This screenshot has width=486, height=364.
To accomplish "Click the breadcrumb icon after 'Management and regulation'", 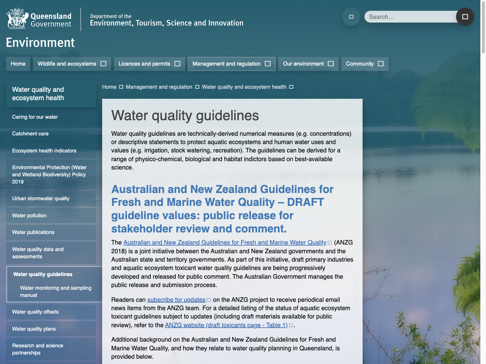I will [197, 87].
